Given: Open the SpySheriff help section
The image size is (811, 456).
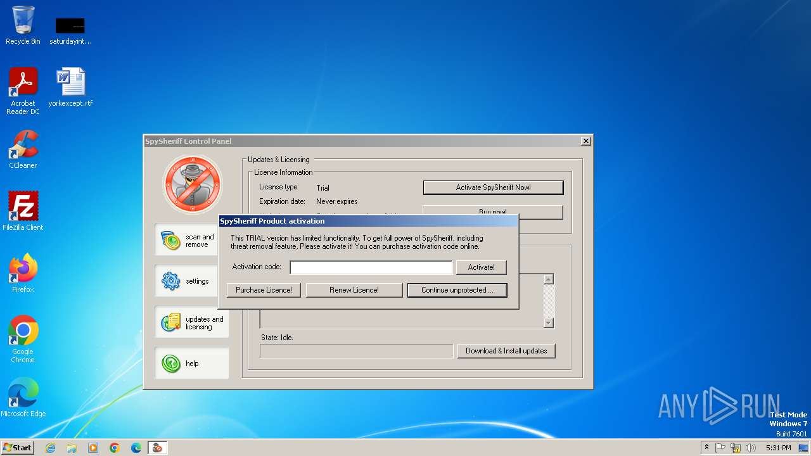Looking at the screenshot, I should pos(192,364).
